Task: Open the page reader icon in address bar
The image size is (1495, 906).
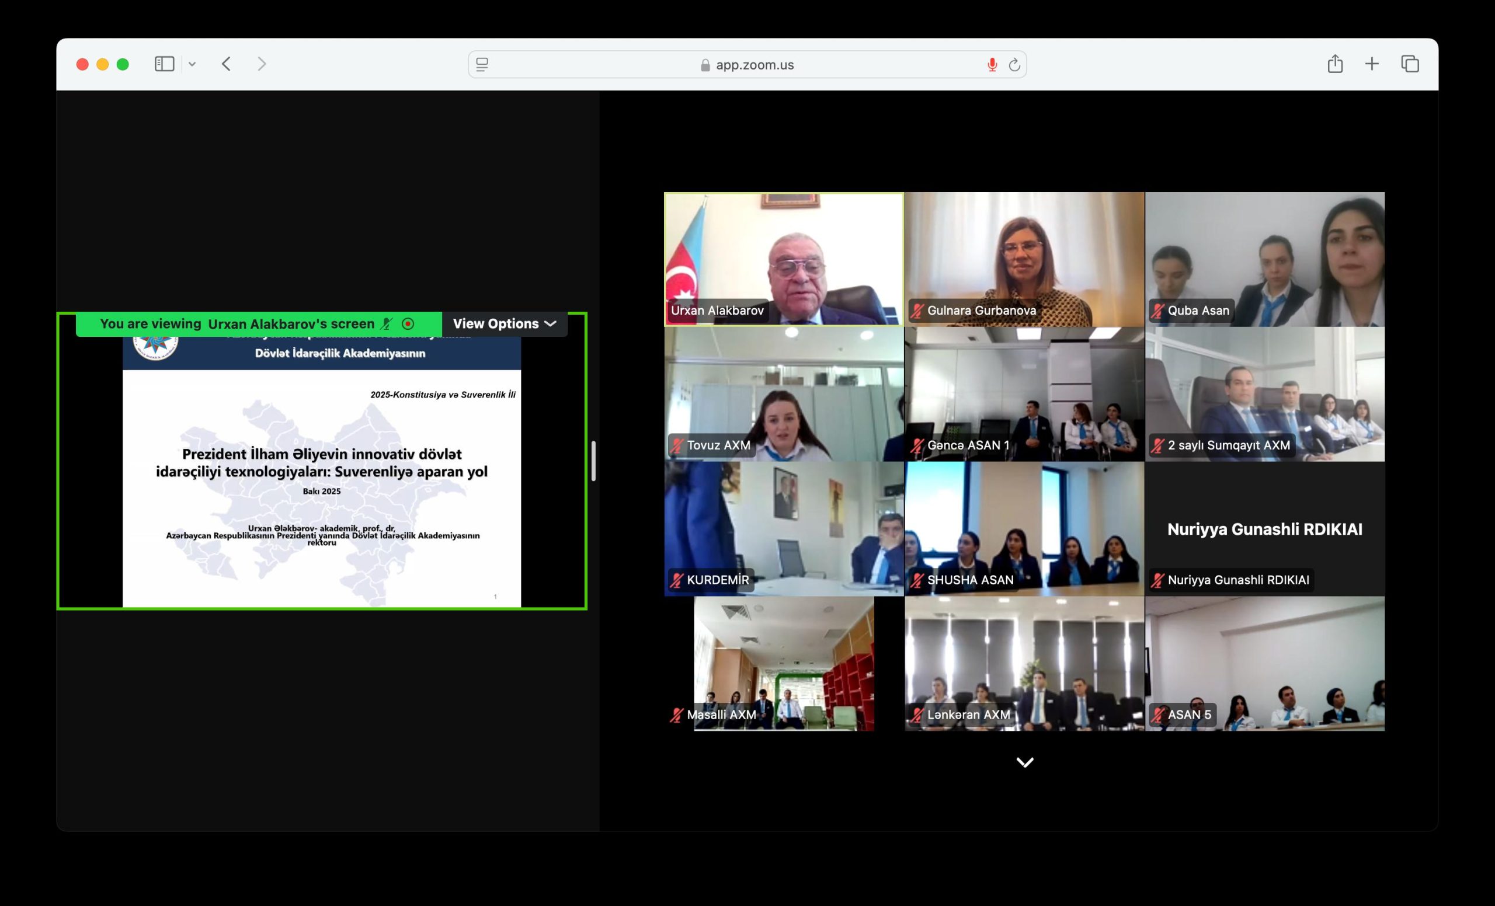Action: pyautogui.click(x=482, y=64)
